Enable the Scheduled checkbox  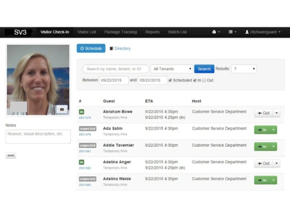click(170, 80)
